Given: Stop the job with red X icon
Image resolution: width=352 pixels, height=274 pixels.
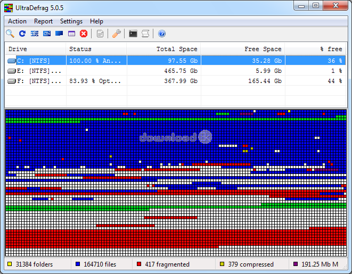Looking at the screenshot, I should tap(84, 34).
